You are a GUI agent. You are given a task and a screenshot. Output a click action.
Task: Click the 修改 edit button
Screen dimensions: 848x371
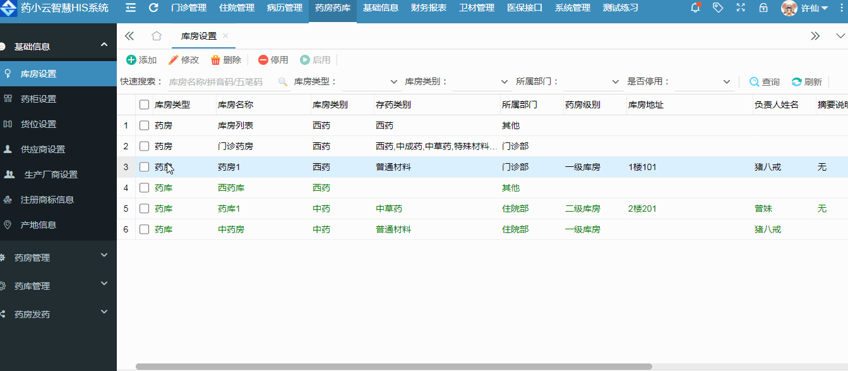tap(184, 60)
